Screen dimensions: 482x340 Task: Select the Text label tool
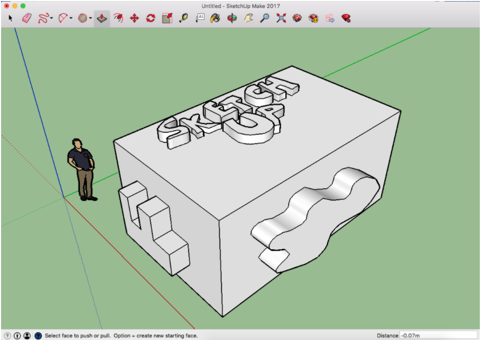[x=200, y=18]
